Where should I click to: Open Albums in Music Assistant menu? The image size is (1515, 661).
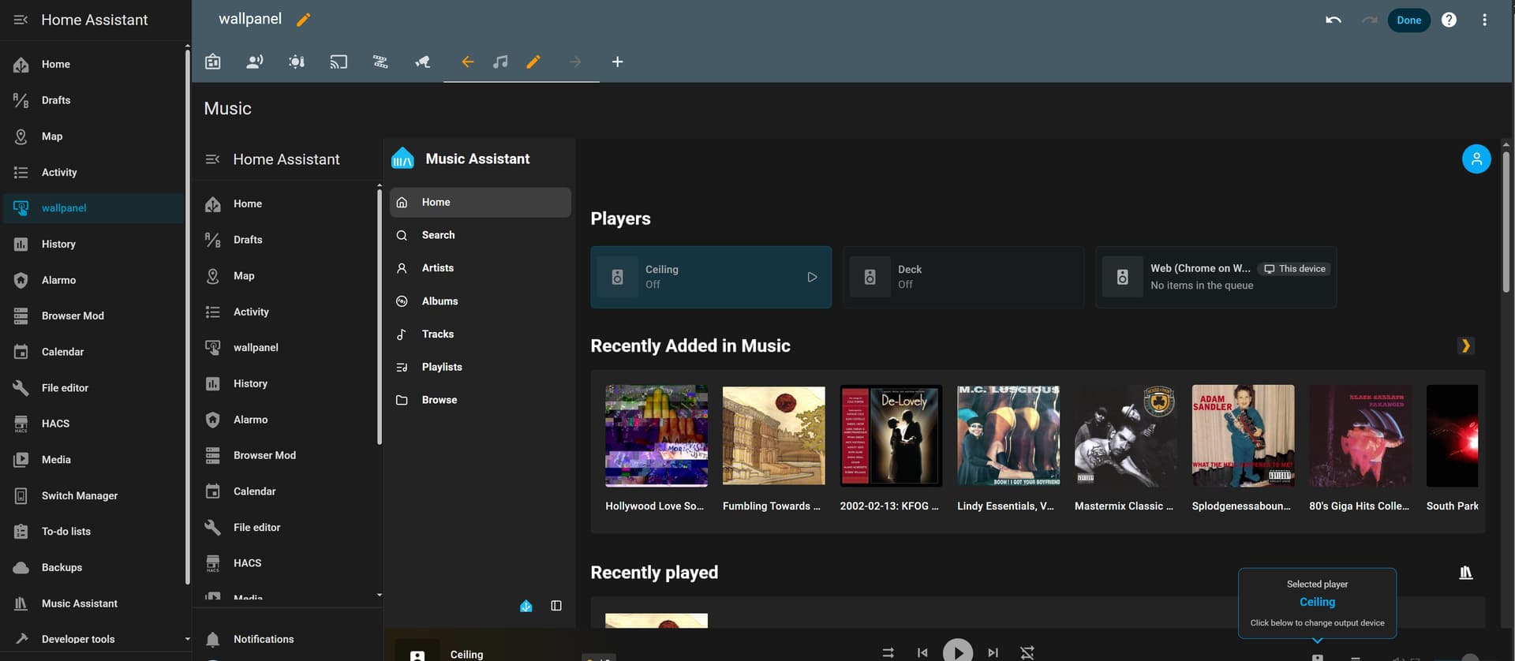[440, 301]
